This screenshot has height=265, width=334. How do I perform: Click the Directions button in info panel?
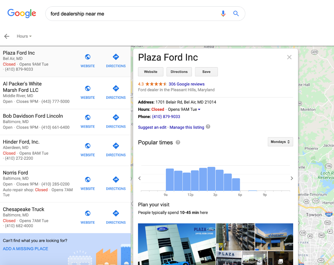point(179,72)
